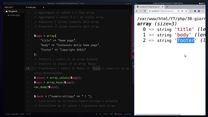The image size is (208, 117).
Task: Click the Chrome forward arrow
Action: pos(141,11)
